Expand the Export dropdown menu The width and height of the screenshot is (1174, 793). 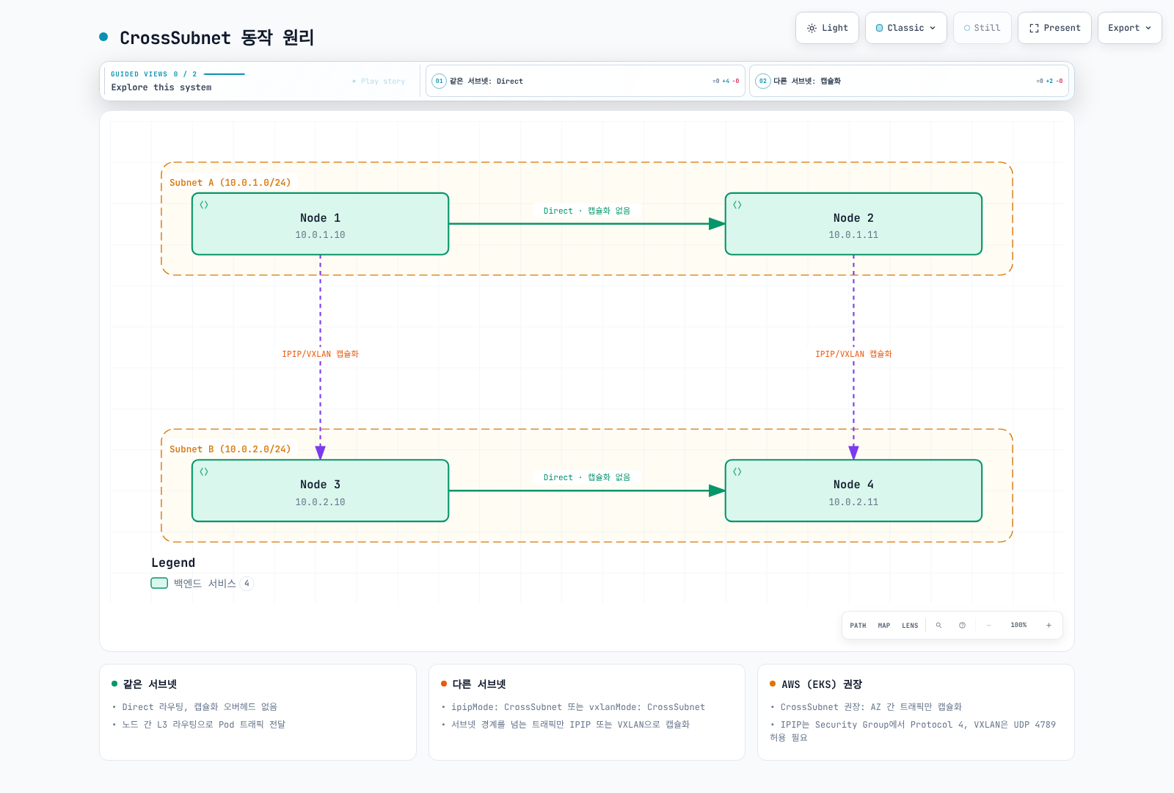(x=1130, y=28)
